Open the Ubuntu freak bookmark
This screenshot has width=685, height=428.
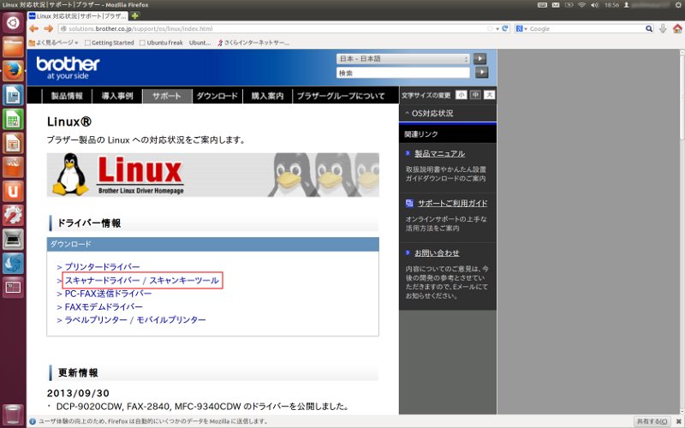(161, 42)
